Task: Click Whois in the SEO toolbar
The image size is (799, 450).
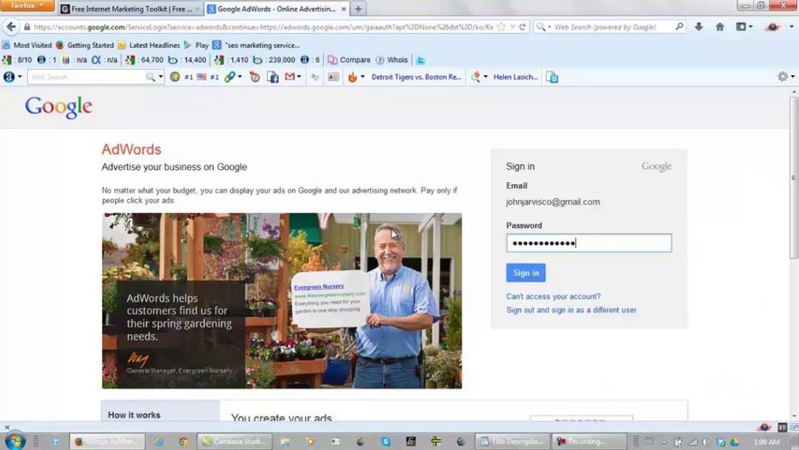Action: click(x=392, y=60)
